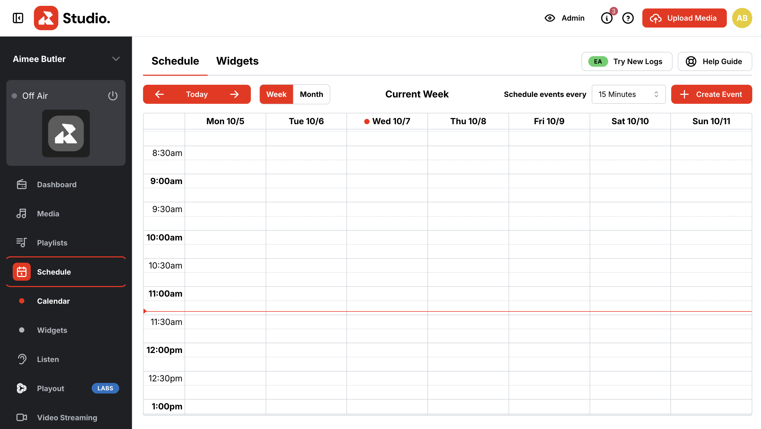
Task: Collapse the sidebar with the panel icon
Action: [18, 18]
